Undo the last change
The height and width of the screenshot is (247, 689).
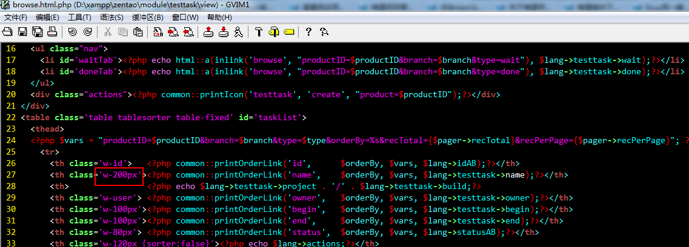pos(73,31)
